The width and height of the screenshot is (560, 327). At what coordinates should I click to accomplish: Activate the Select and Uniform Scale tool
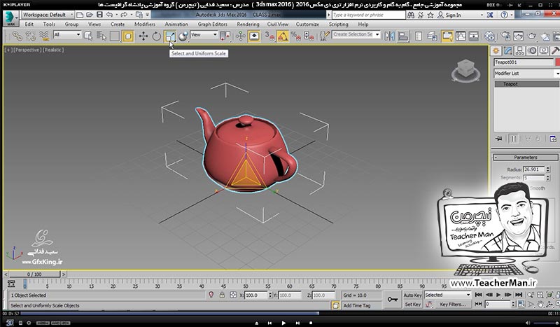tap(170, 36)
